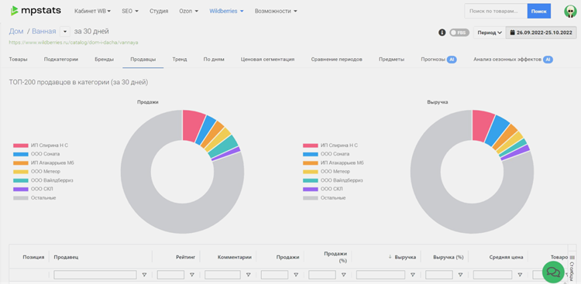Viewport: 581px width, 284px height.
Task: Expand category dropdown arrow next to Ванная
Action: (x=64, y=32)
